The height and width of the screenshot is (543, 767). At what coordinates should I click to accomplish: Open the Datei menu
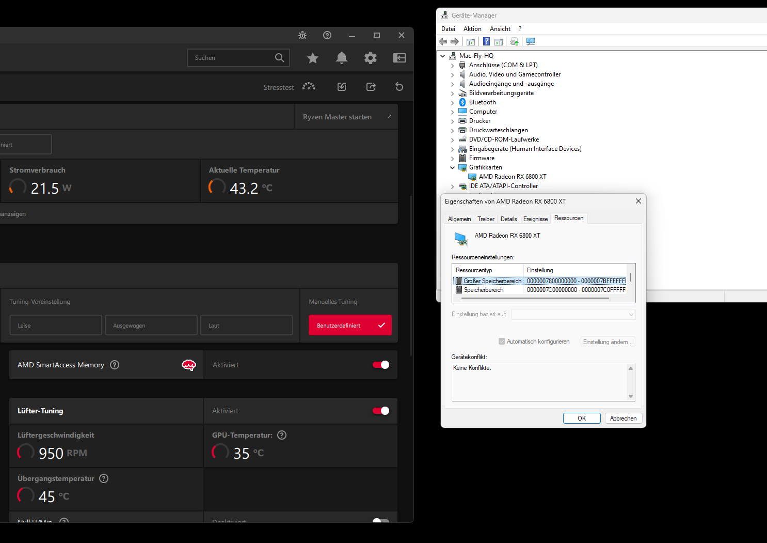(448, 29)
